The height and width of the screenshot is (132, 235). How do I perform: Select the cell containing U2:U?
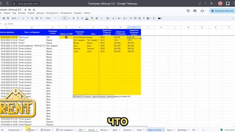(120, 40)
